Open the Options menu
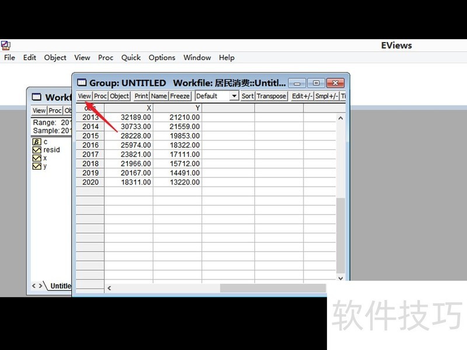The width and height of the screenshot is (467, 350). (x=162, y=57)
